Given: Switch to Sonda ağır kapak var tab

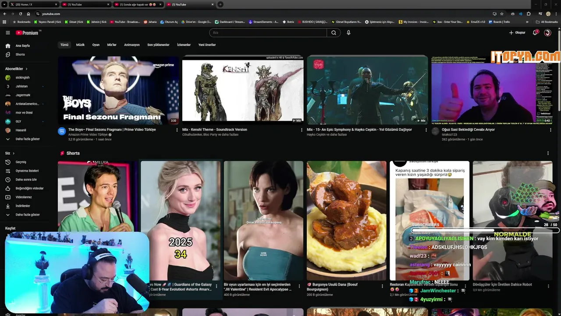Looking at the screenshot, I should [138, 4].
